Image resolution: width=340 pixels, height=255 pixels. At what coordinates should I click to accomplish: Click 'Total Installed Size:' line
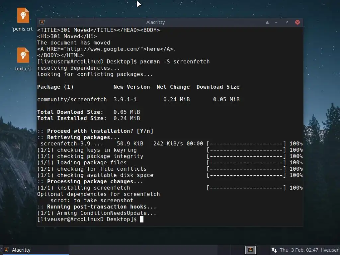coord(89,118)
